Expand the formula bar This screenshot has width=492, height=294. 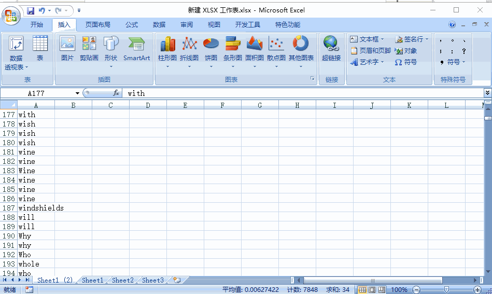487,93
